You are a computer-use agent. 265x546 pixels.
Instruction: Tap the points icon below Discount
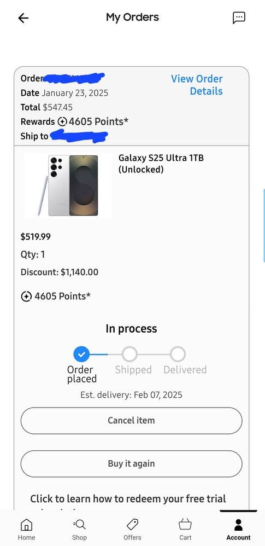point(26,297)
